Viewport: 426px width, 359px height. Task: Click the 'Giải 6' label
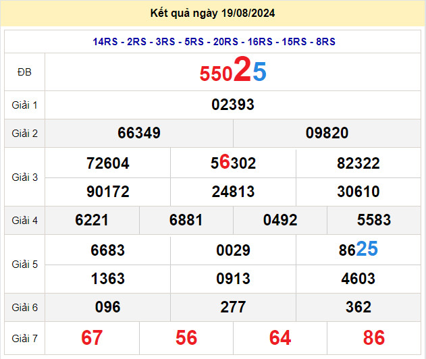click(24, 308)
